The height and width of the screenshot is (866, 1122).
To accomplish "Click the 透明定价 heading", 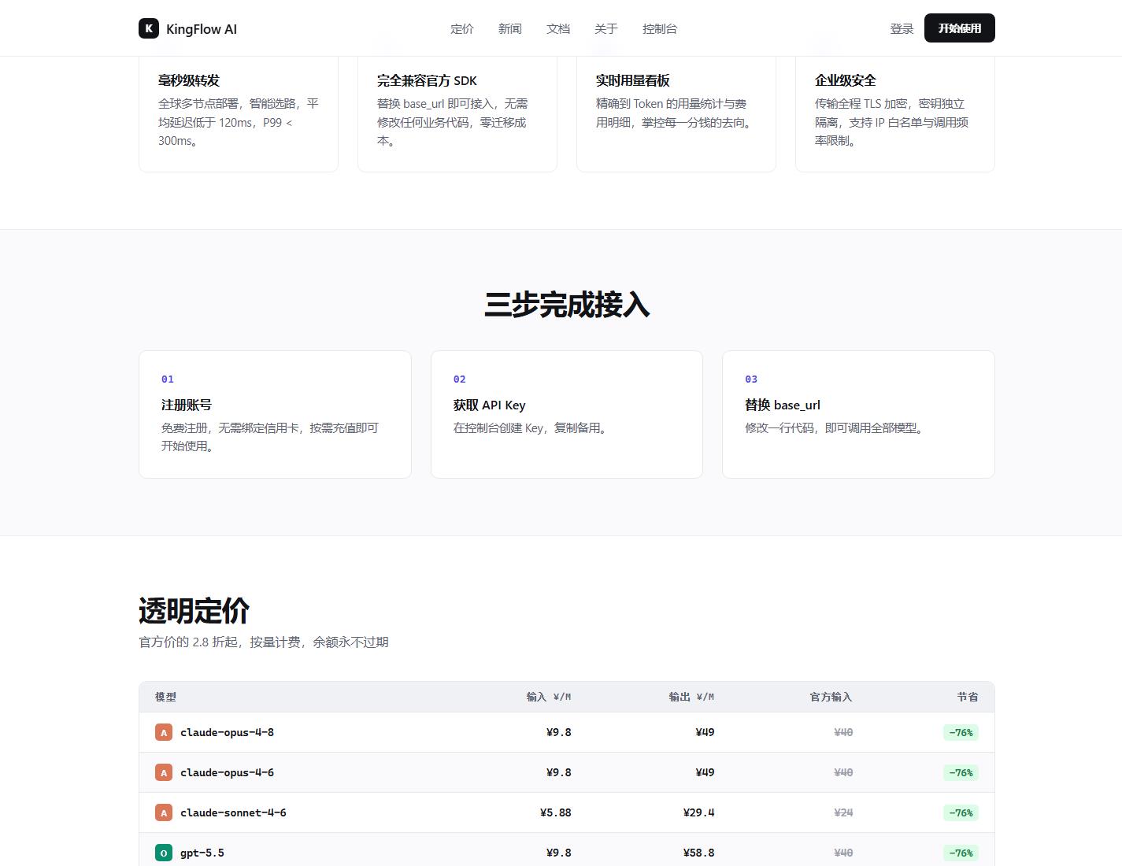I will [194, 611].
